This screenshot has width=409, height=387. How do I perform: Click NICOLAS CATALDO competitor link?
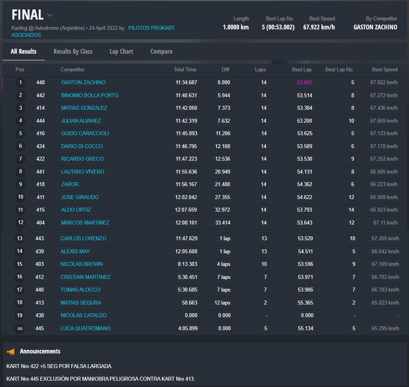[x=83, y=316]
